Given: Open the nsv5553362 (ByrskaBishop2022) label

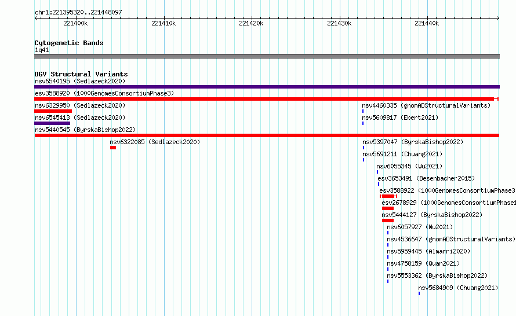Looking at the screenshot, I should point(437,275).
